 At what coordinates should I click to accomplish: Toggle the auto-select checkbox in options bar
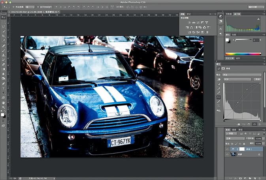pos(13,7)
